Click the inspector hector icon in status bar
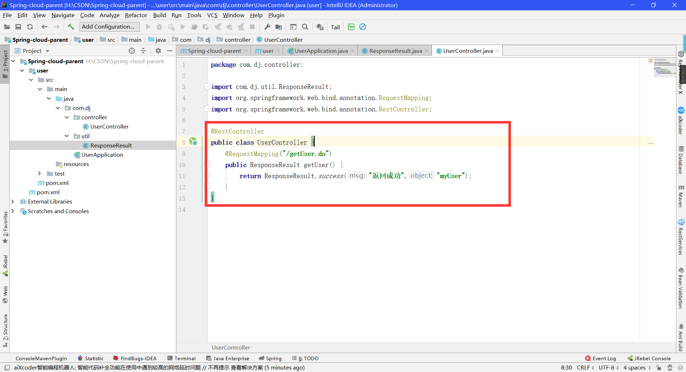The width and height of the screenshot is (686, 372). pyautogui.click(x=670, y=367)
